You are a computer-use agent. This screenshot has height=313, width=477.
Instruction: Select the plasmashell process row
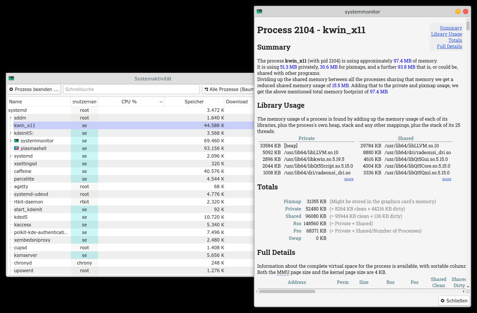(x=130, y=148)
